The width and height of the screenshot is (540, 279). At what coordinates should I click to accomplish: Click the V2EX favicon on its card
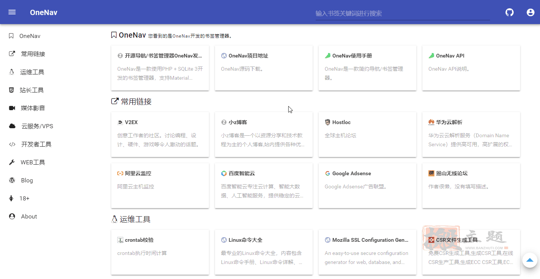point(120,122)
